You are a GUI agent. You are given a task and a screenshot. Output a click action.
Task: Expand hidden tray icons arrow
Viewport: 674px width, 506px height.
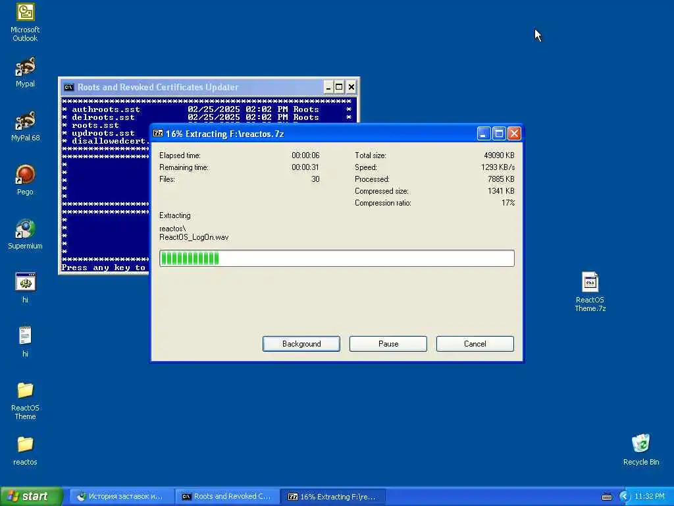pos(624,497)
